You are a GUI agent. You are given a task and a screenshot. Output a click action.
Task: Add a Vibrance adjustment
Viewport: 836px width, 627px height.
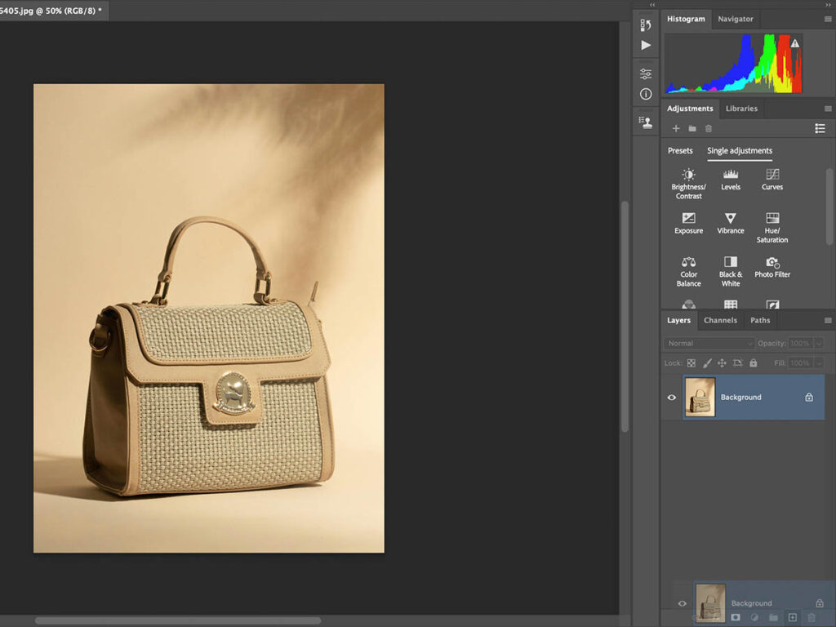coord(731,224)
